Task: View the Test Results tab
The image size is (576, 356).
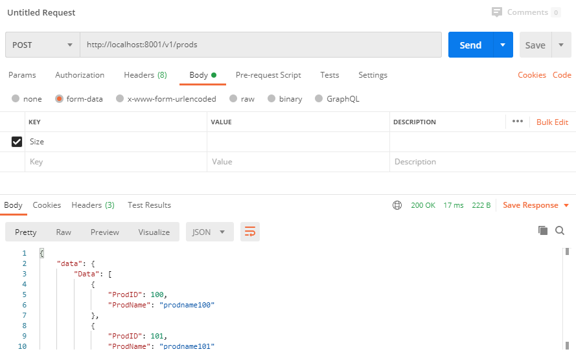Action: click(149, 205)
